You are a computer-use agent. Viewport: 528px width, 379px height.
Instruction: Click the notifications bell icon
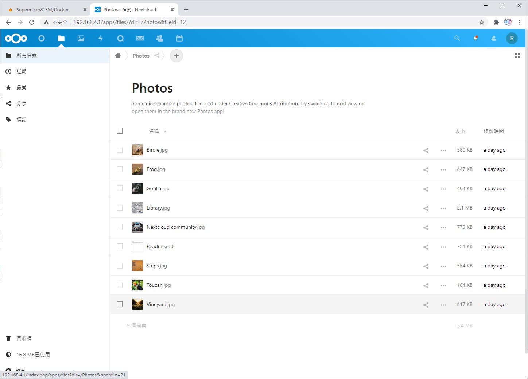pyautogui.click(x=475, y=38)
